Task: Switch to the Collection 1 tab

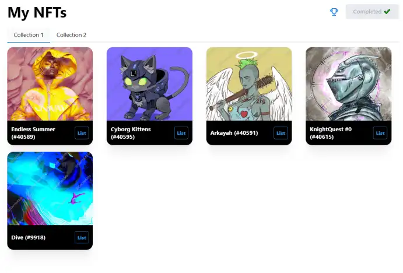Action: pyautogui.click(x=29, y=35)
